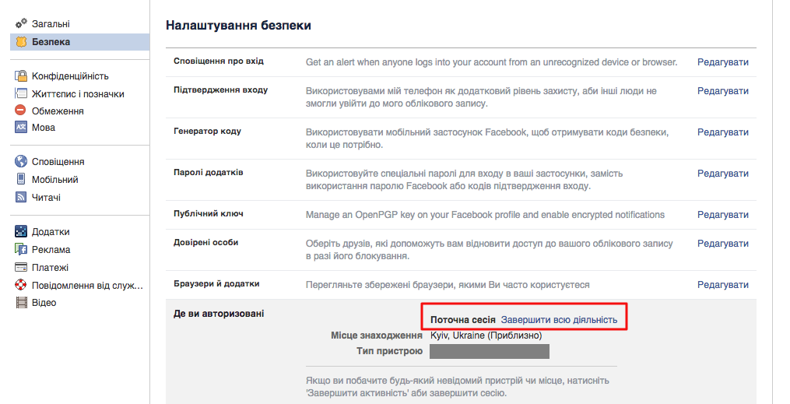Click the film strip Відео icon
790x404 pixels.
point(21,302)
